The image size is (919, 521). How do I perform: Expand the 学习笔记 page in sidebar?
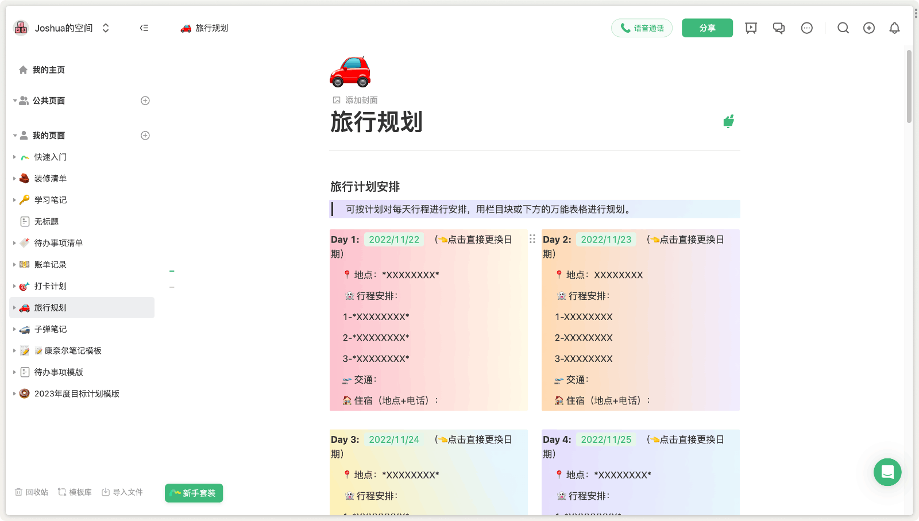click(14, 200)
